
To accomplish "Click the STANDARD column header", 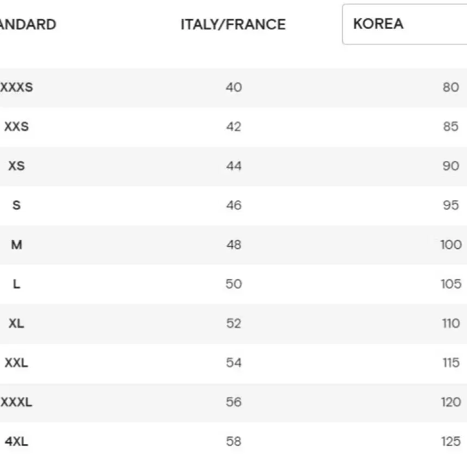I will point(28,24).
